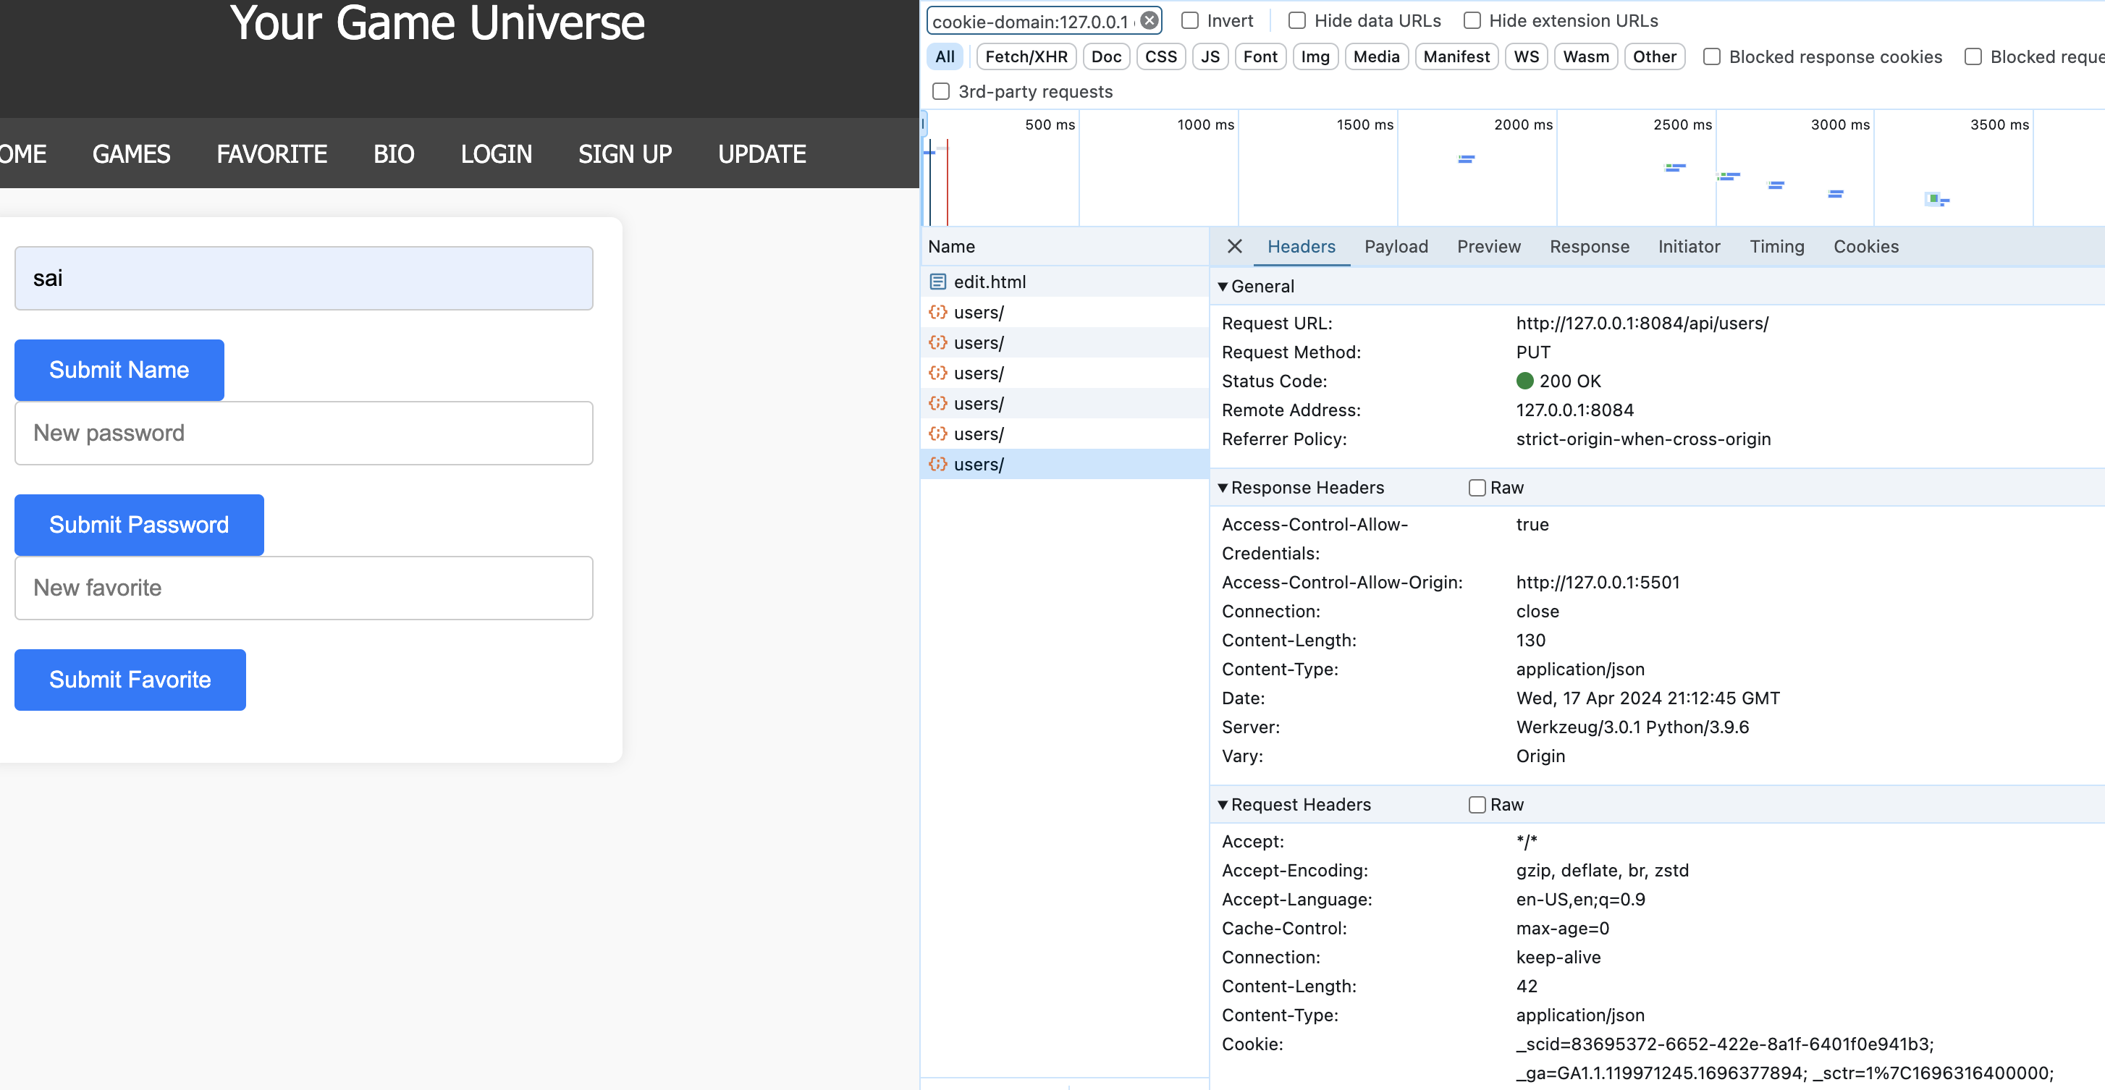Collapse the Response Headers section

pos(1223,488)
